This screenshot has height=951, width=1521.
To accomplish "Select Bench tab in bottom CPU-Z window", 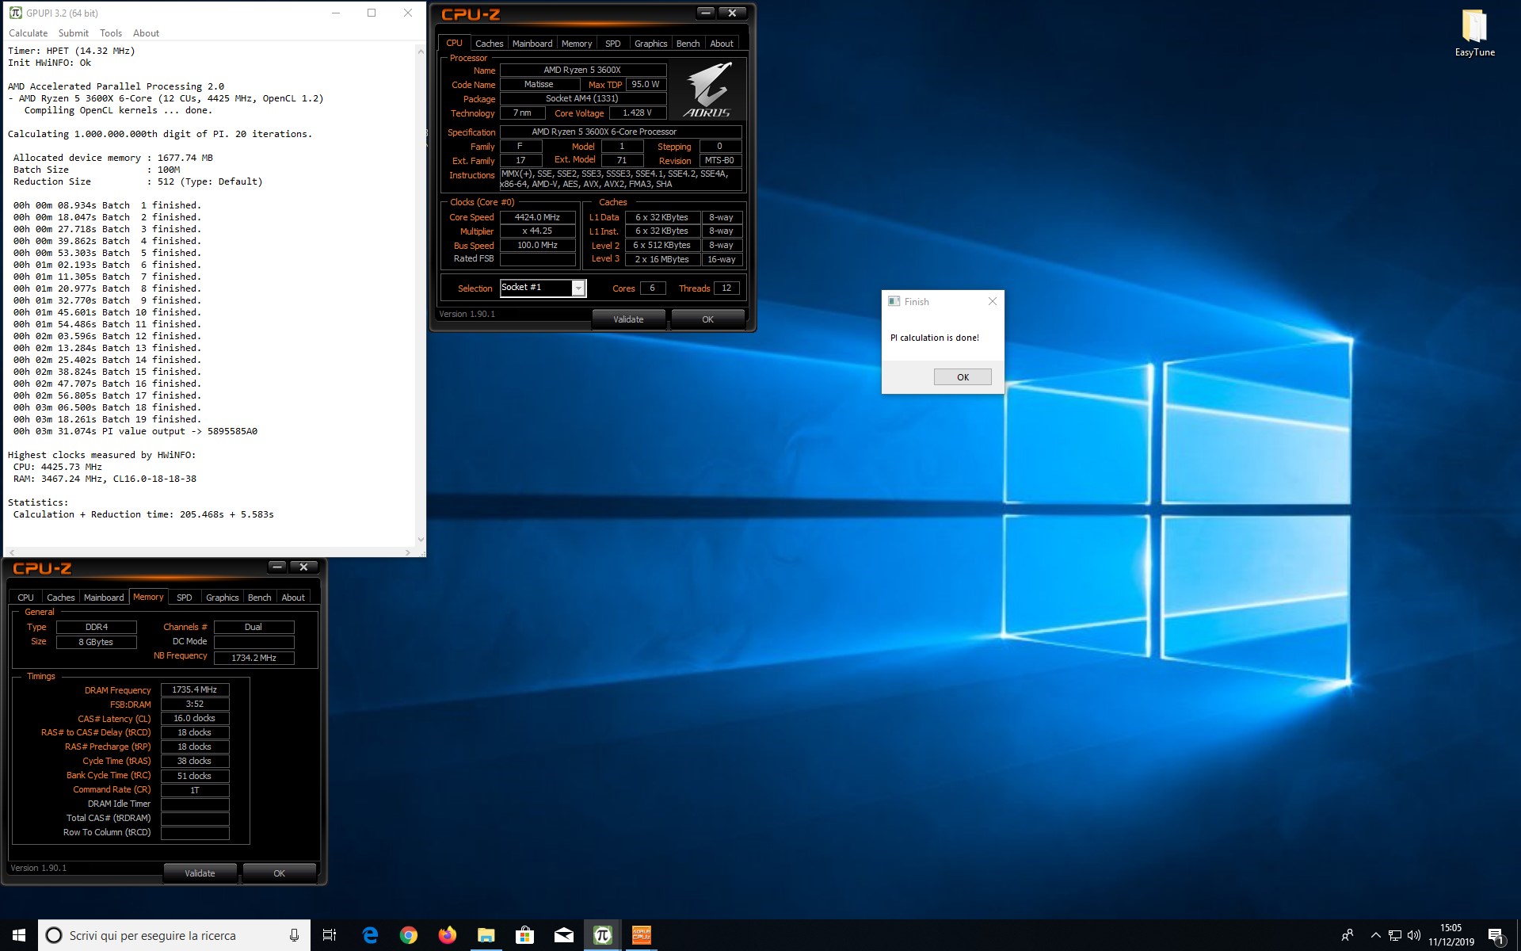I will (x=259, y=598).
